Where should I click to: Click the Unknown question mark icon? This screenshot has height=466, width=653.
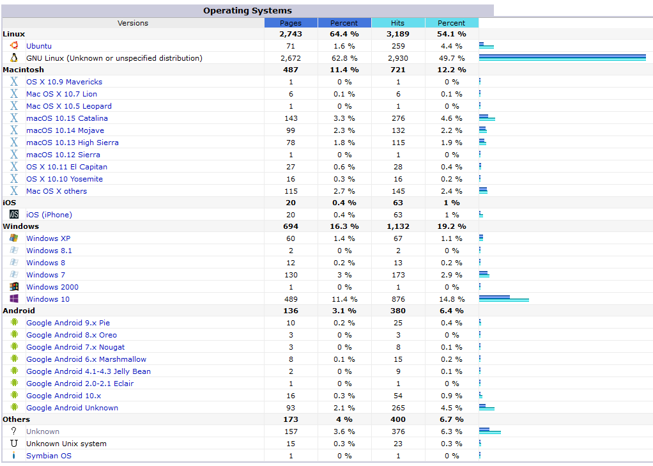point(14,431)
